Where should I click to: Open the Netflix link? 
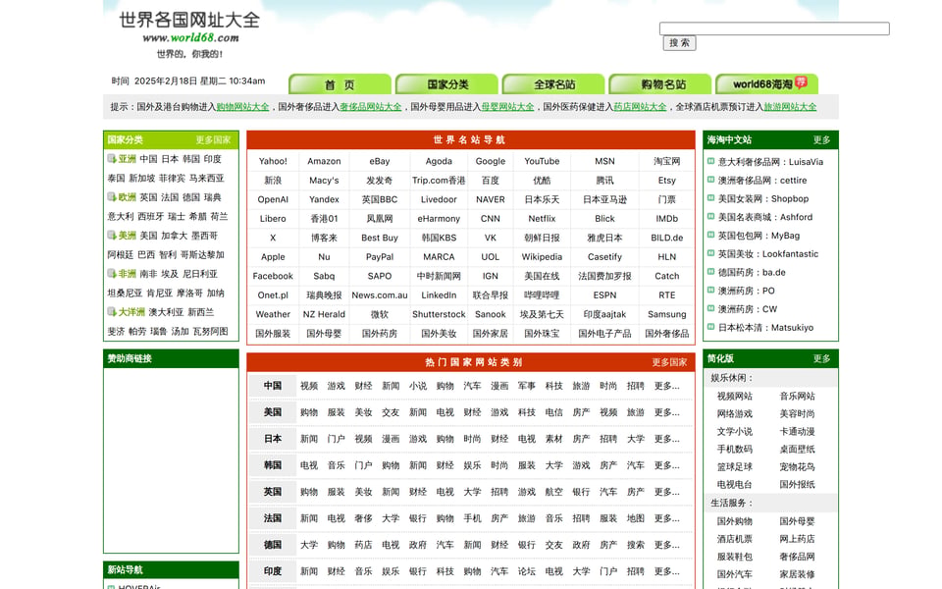(x=542, y=218)
